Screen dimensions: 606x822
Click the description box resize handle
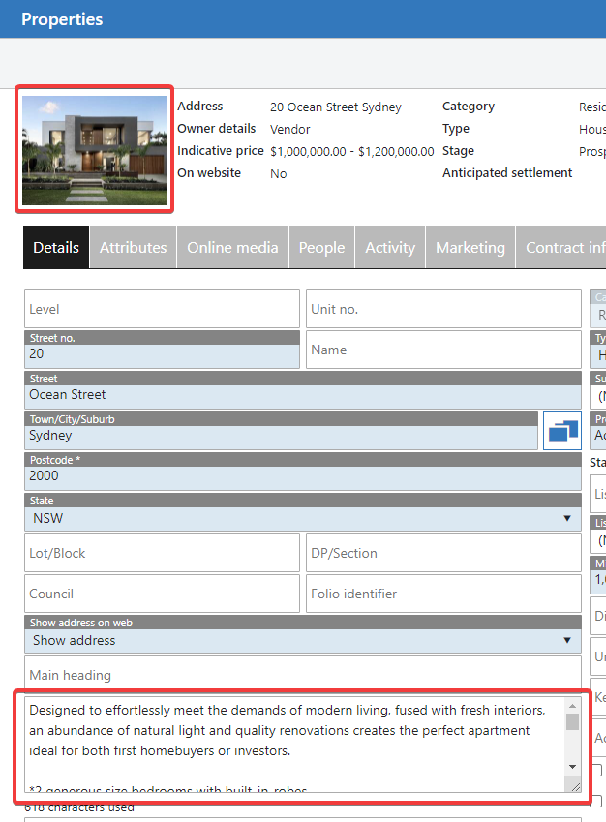coord(574,786)
